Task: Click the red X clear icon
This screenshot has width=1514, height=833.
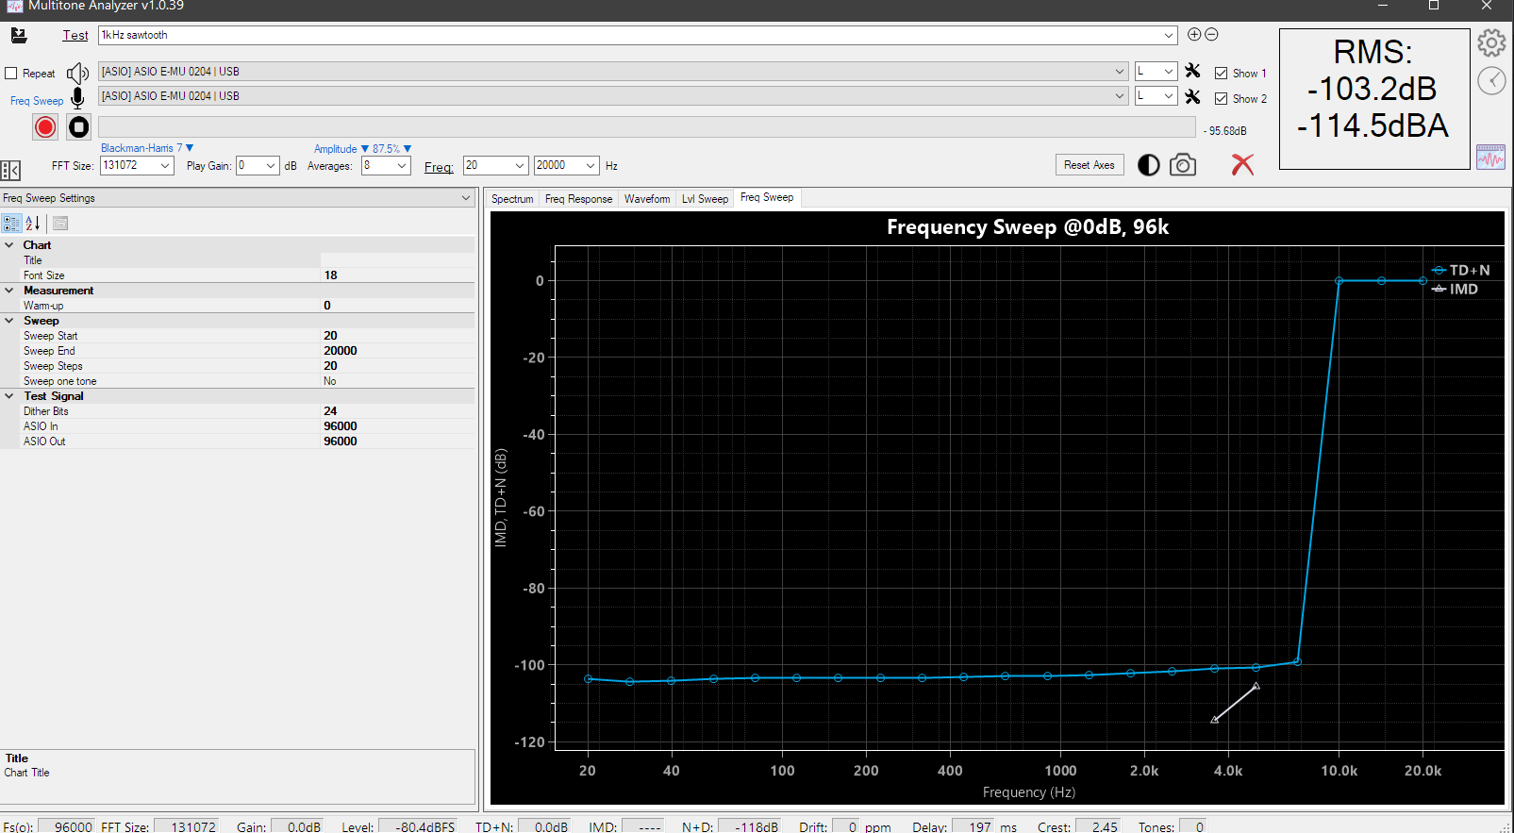Action: [1242, 164]
